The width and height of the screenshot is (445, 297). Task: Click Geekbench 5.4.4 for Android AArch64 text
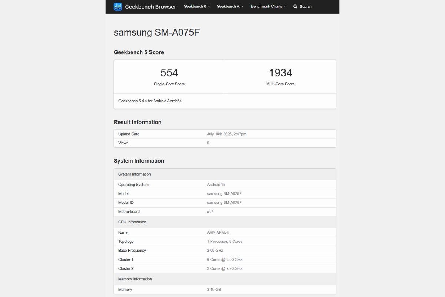(x=150, y=101)
